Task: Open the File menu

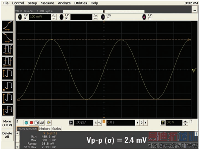Action: [6, 3]
